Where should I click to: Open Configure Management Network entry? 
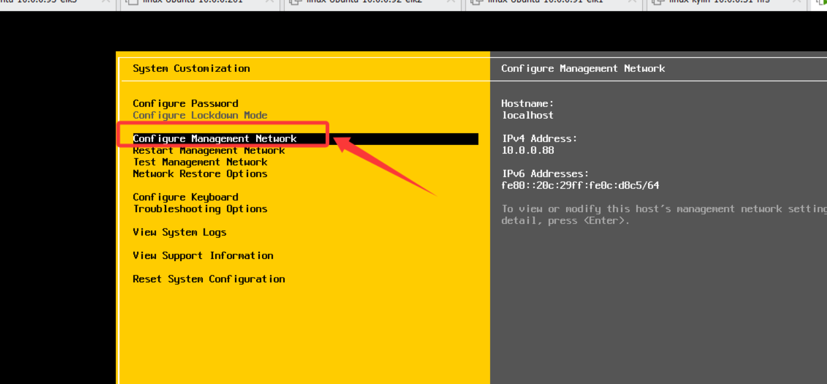click(x=215, y=139)
